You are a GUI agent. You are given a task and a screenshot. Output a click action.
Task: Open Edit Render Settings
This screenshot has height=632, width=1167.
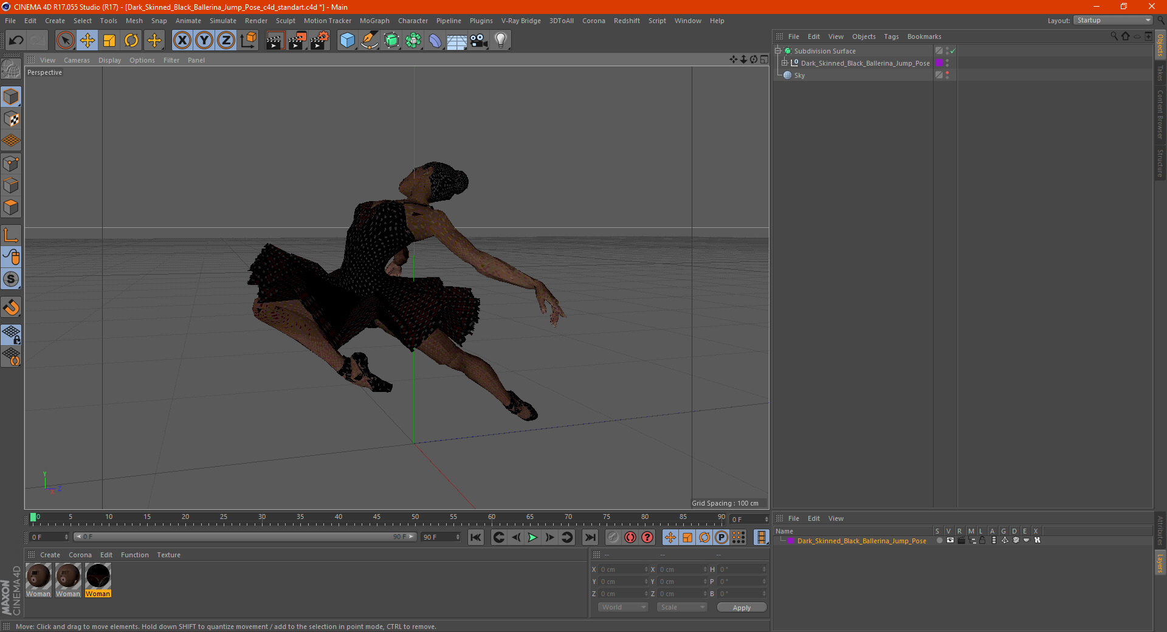(x=320, y=41)
